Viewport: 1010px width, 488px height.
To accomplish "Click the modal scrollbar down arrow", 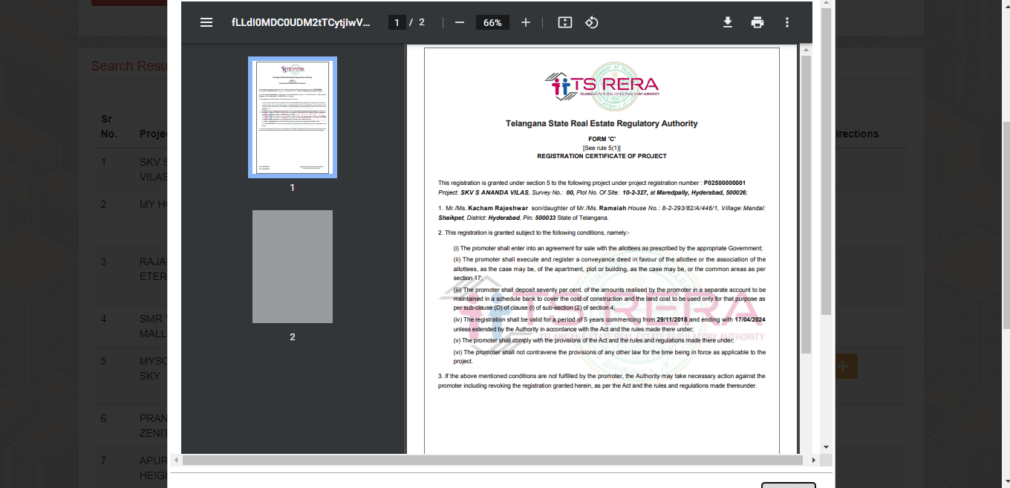I will pyautogui.click(x=826, y=447).
